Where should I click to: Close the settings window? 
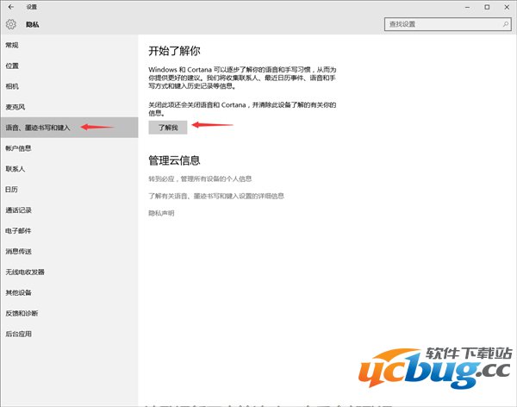[x=507, y=7]
